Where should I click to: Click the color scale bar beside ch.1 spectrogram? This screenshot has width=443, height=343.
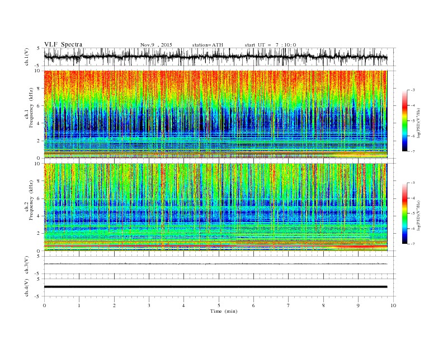[x=404, y=120]
